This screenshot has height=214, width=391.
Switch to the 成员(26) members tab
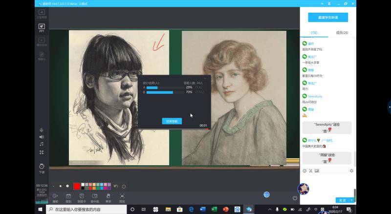[x=342, y=33]
